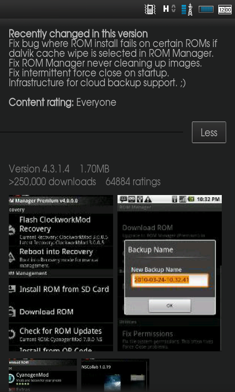Open the CyanogenMod Download ROM screenshot thumbnail
This screenshot has height=392, width=235.
[x=43, y=375]
